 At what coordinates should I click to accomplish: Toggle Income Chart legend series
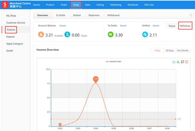click(113, 61)
